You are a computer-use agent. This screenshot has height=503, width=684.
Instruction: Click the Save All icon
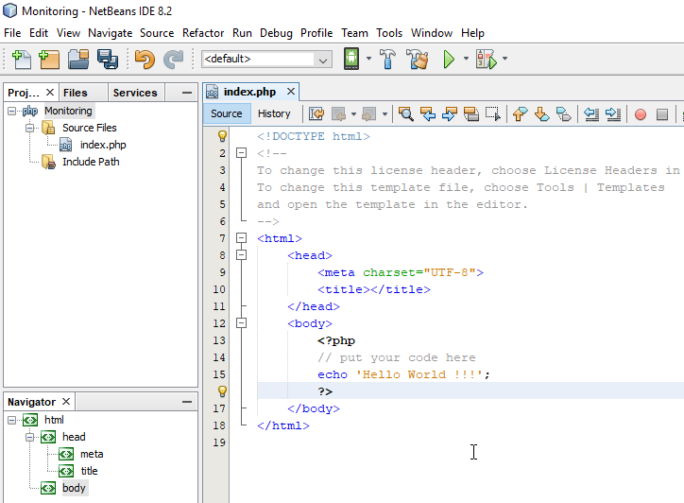tap(108, 59)
